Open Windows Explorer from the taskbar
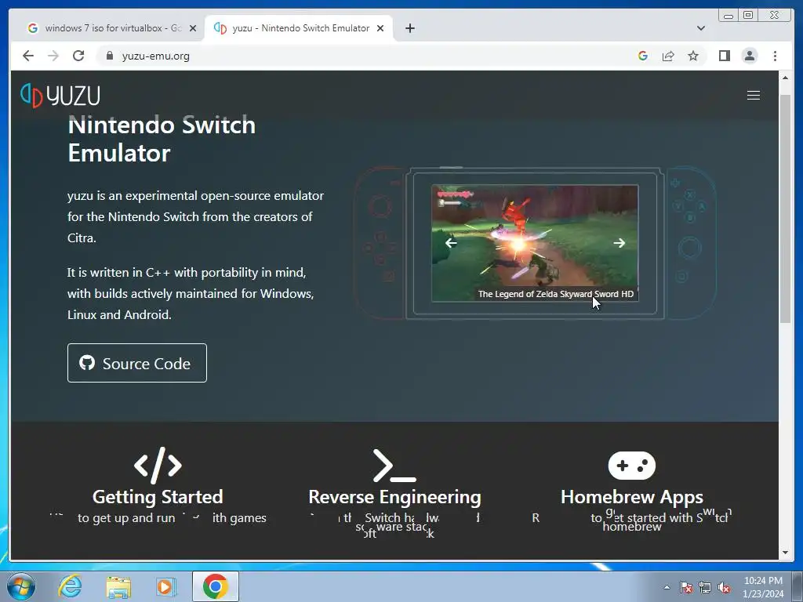Viewport: 803px width, 602px height. point(118,586)
